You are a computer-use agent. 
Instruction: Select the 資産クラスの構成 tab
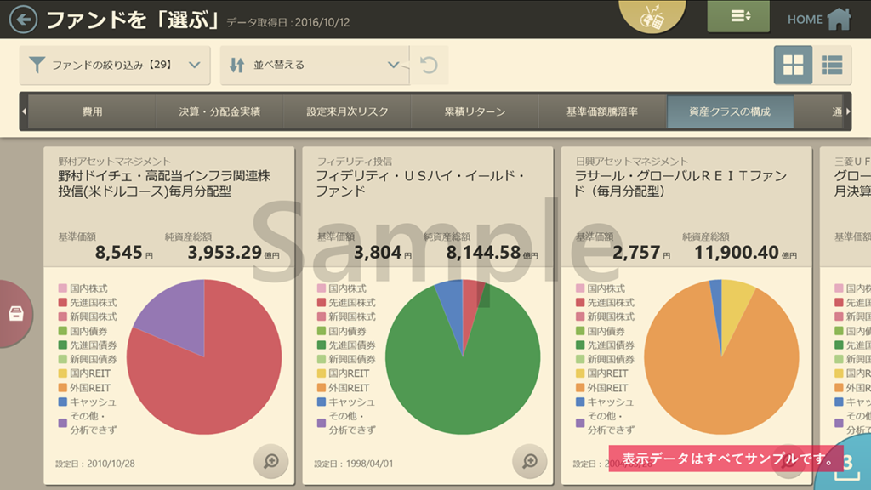point(730,111)
